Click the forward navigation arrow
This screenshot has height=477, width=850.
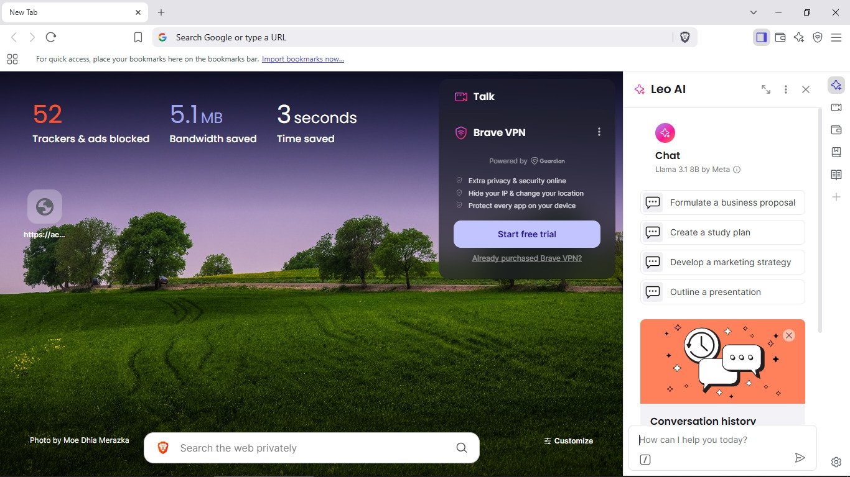coord(32,37)
